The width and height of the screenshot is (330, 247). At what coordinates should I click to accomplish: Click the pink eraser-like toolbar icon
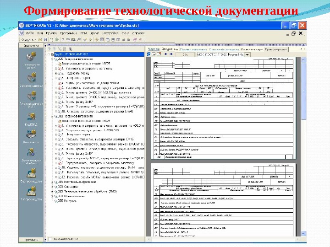[x=135, y=39]
